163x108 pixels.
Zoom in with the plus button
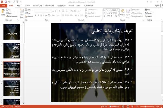154,107
